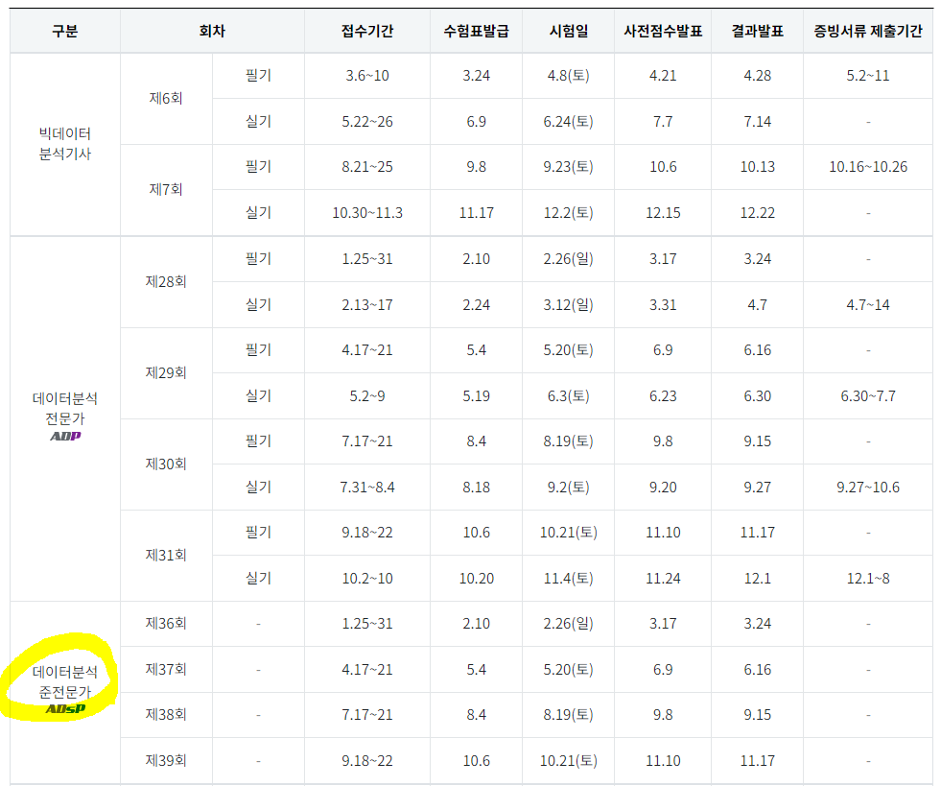Click the 9.27~10.6 submission period
The image size is (941, 786).
[868, 487]
